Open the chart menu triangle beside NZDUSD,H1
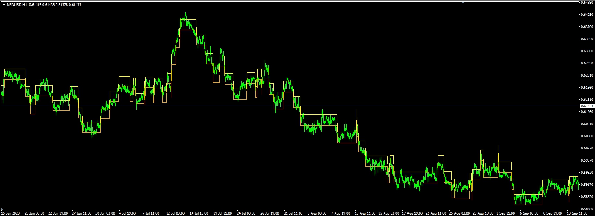This screenshot has height=216, width=595. tap(4, 5)
